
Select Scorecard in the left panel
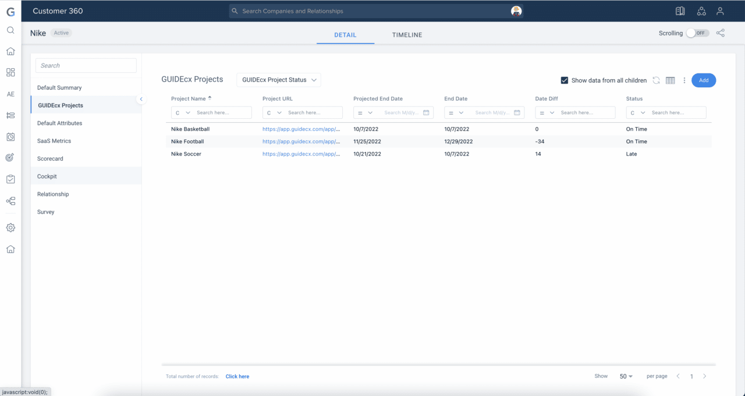pos(49,158)
